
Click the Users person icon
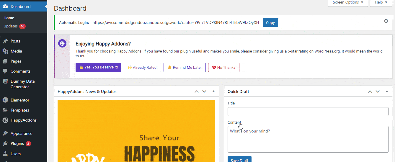[5, 154]
